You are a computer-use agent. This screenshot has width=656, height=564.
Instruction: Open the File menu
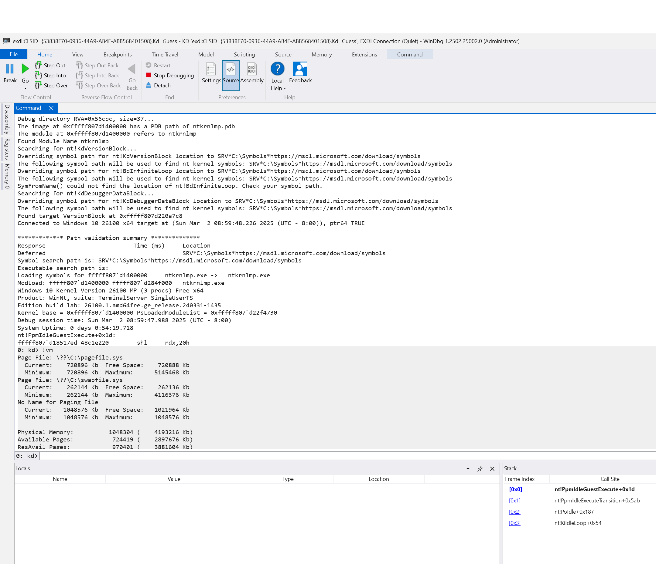point(13,54)
